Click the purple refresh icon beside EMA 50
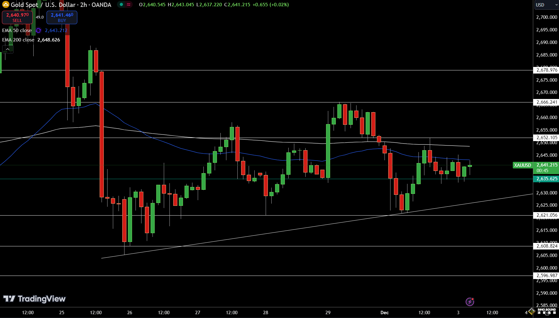The image size is (559, 318). [38, 30]
